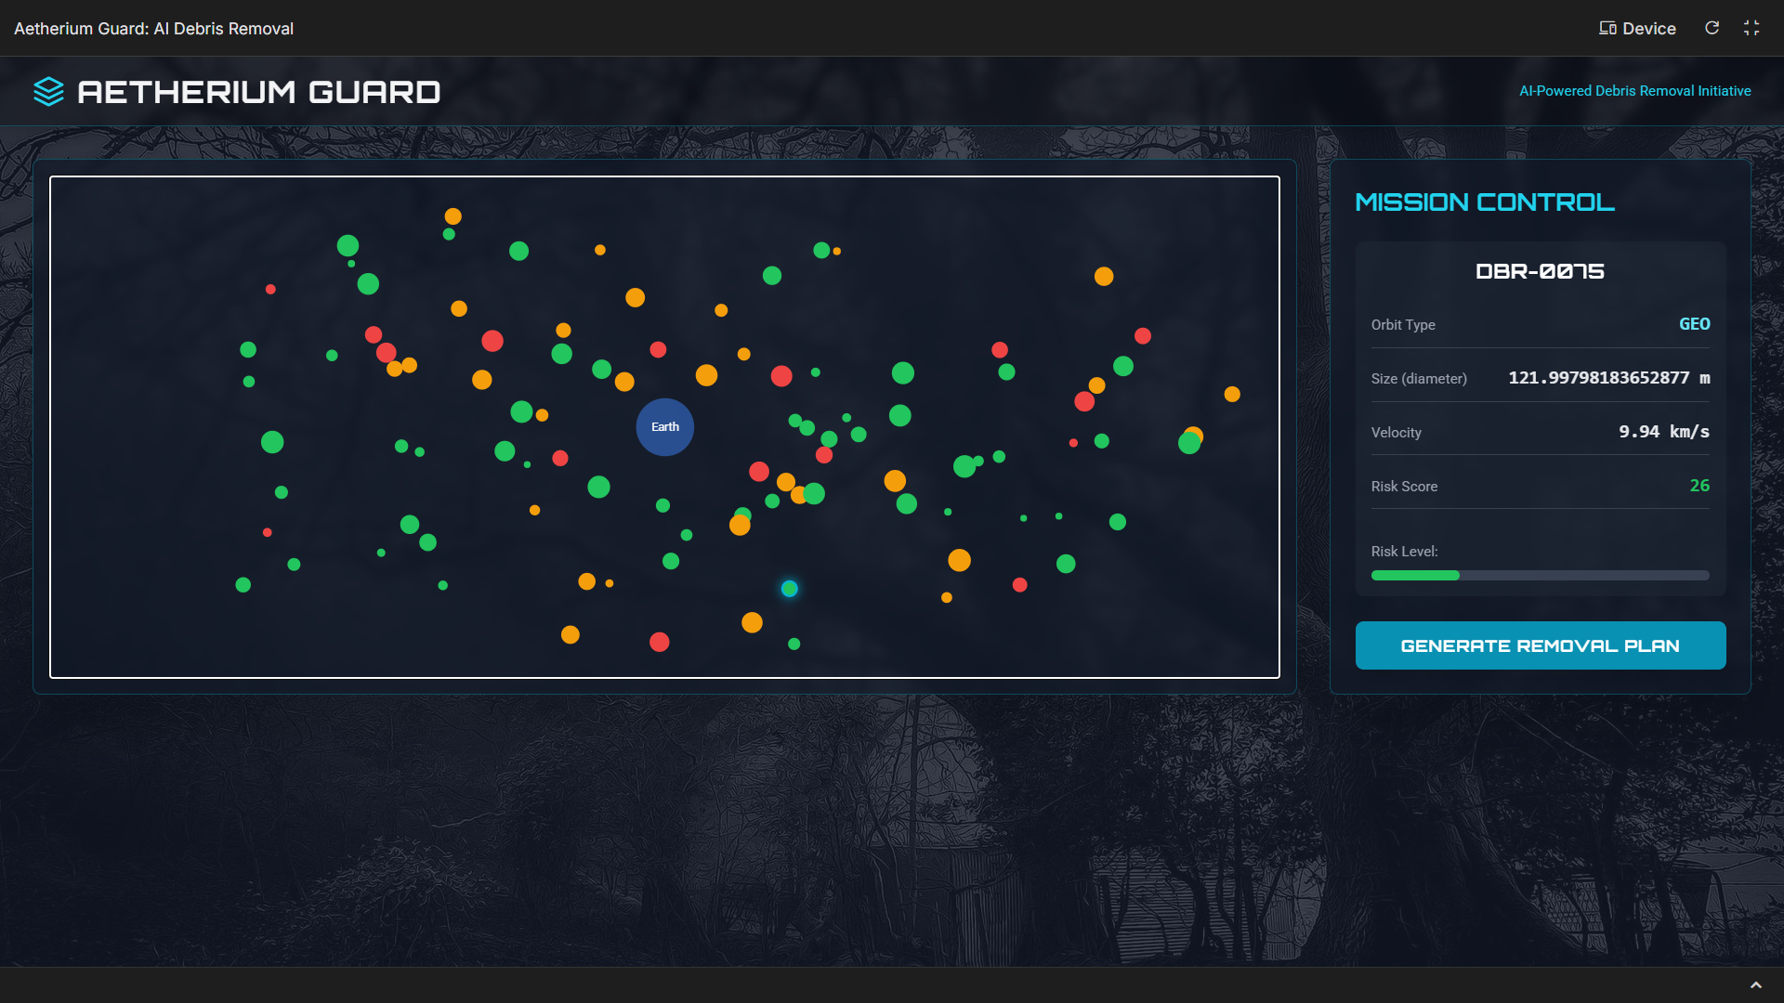The image size is (1784, 1003).
Task: Click the Mission Control heading
Action: pos(1485,202)
